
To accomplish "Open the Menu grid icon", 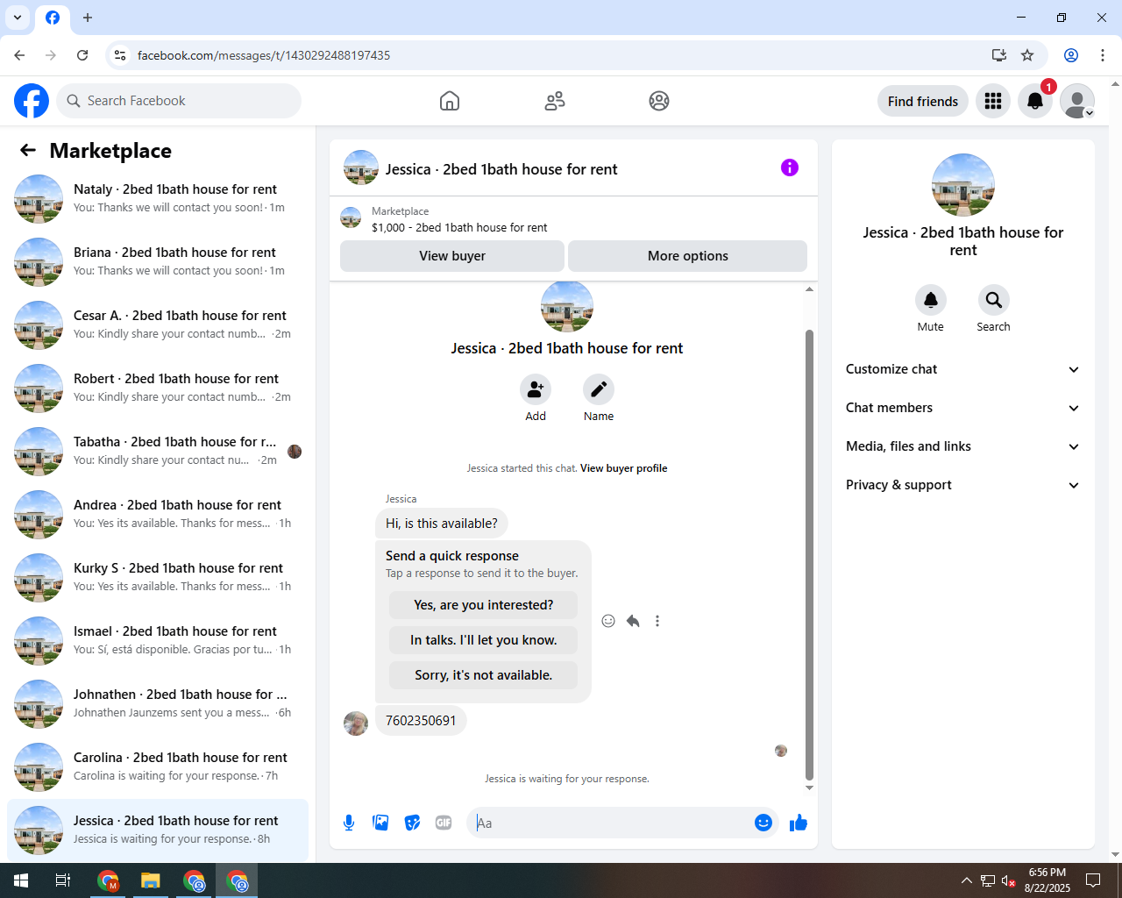I will pos(993,101).
